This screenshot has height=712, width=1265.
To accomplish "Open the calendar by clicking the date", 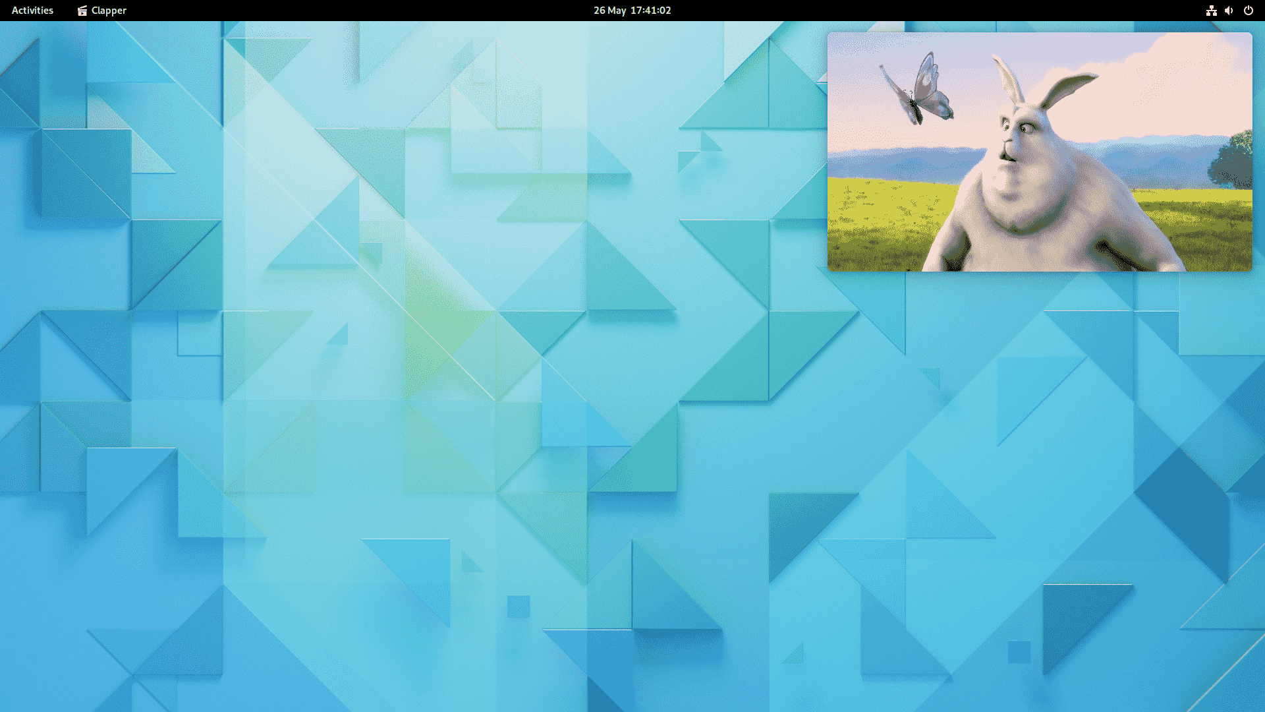I will tap(631, 10).
